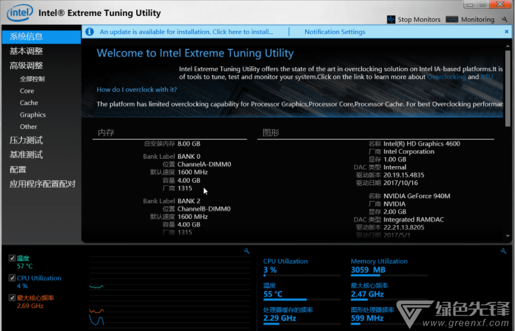515x331 pixels.
Task: Open monitor panel settings wrench at far right
Action: 503,251
